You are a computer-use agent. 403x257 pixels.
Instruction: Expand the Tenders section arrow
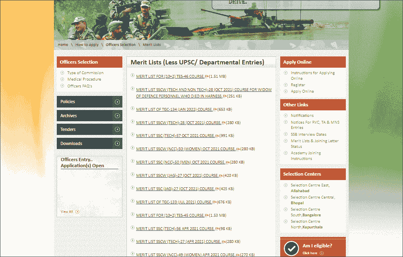click(117, 129)
